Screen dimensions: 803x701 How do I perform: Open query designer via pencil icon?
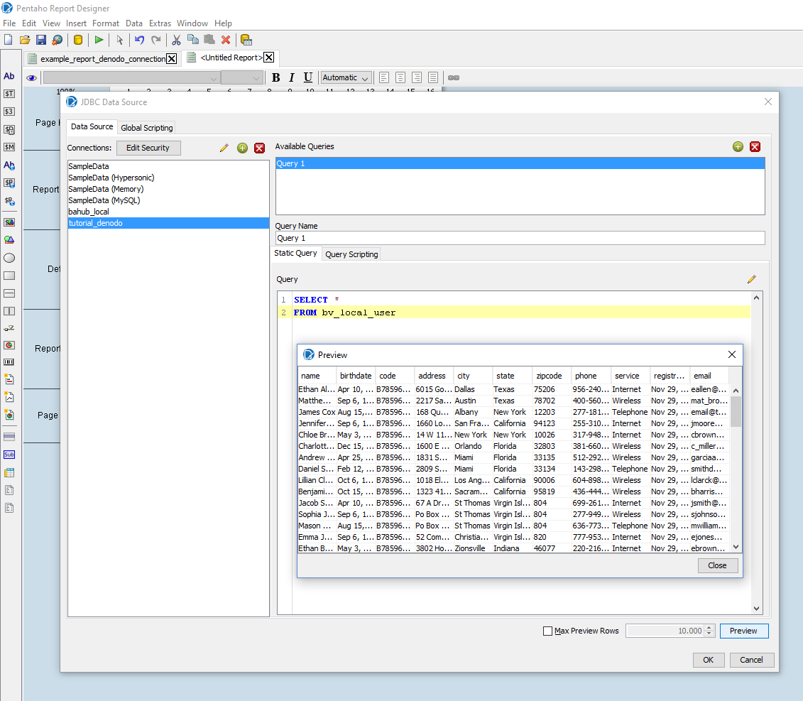(x=751, y=279)
